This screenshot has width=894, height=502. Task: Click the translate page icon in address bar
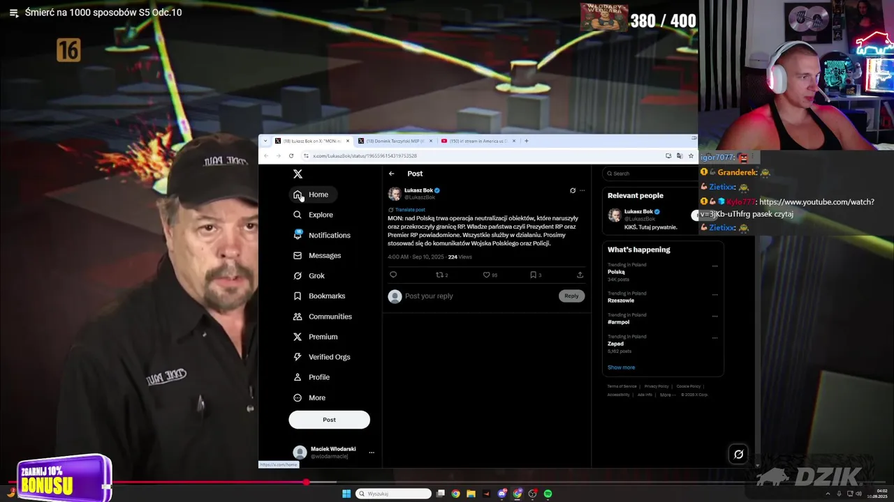point(680,155)
